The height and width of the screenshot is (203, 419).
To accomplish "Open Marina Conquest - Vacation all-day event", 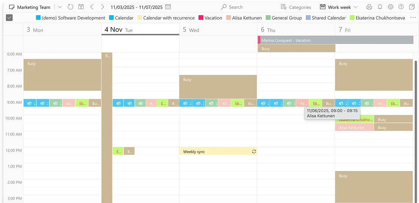I will coord(335,40).
